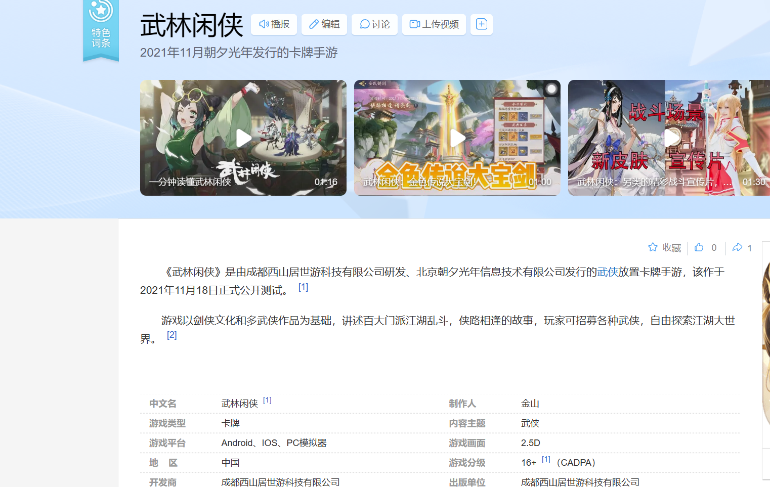Click the 中国 region value

pos(230,463)
